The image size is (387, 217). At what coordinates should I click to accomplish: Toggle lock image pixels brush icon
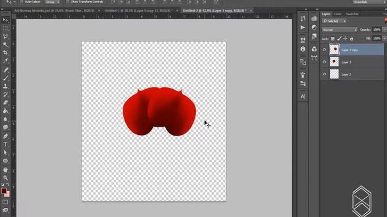point(339,39)
